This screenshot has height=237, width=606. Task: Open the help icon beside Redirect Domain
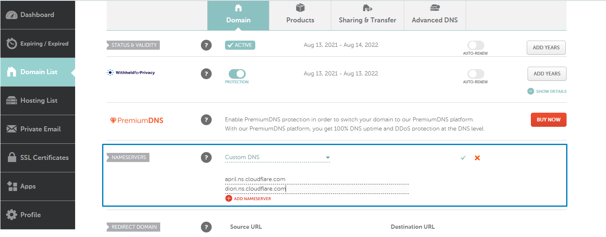click(206, 227)
